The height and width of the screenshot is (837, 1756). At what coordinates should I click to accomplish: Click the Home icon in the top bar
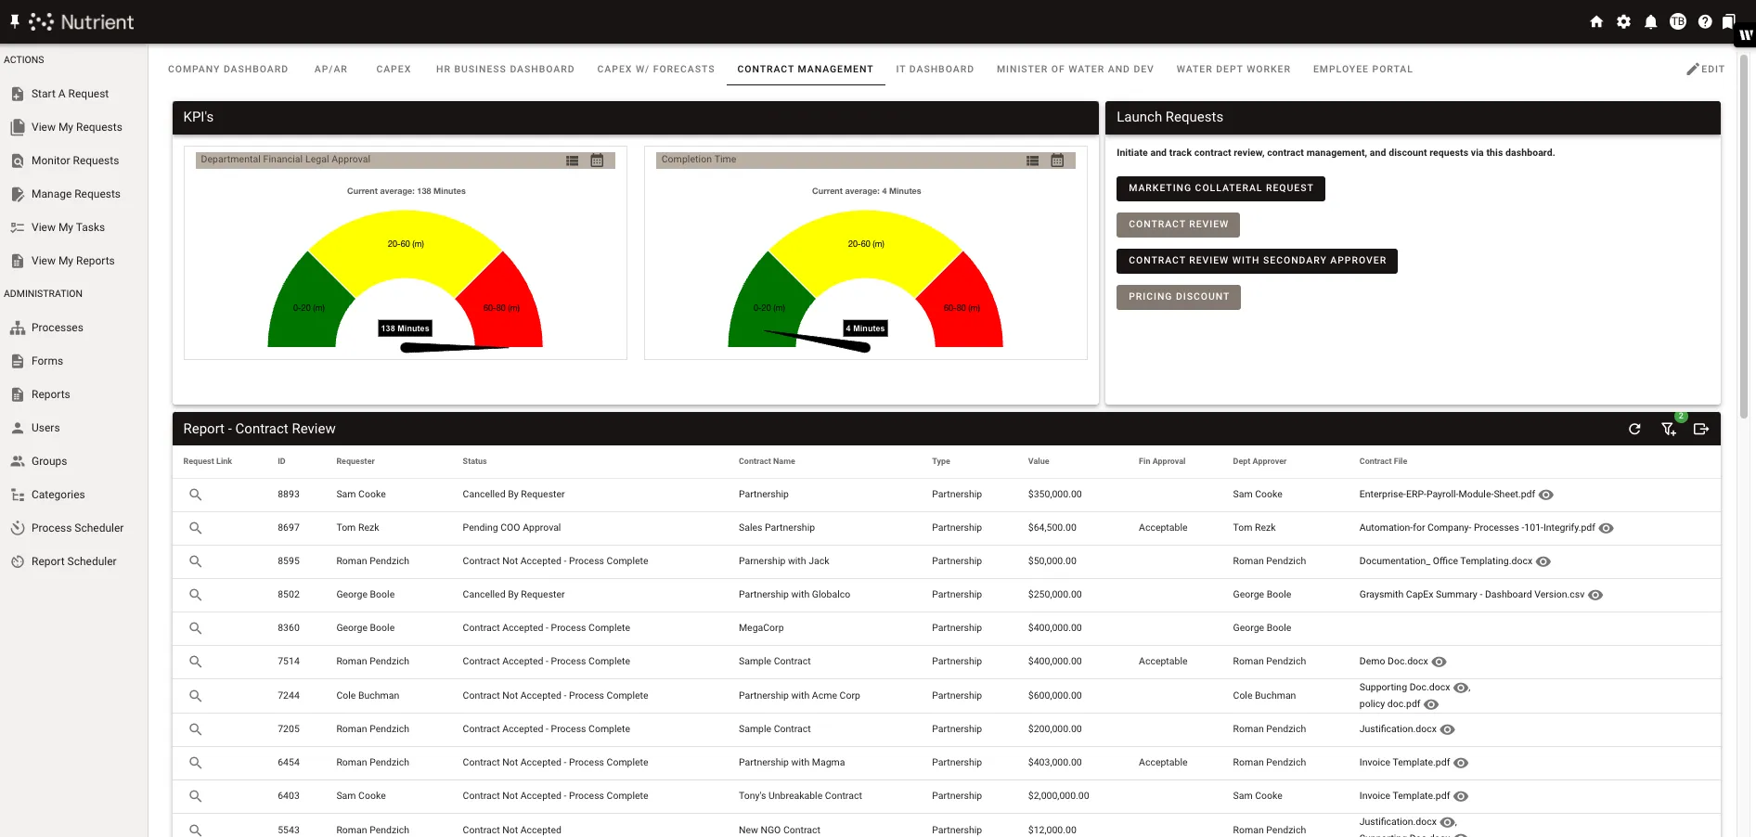pos(1596,20)
